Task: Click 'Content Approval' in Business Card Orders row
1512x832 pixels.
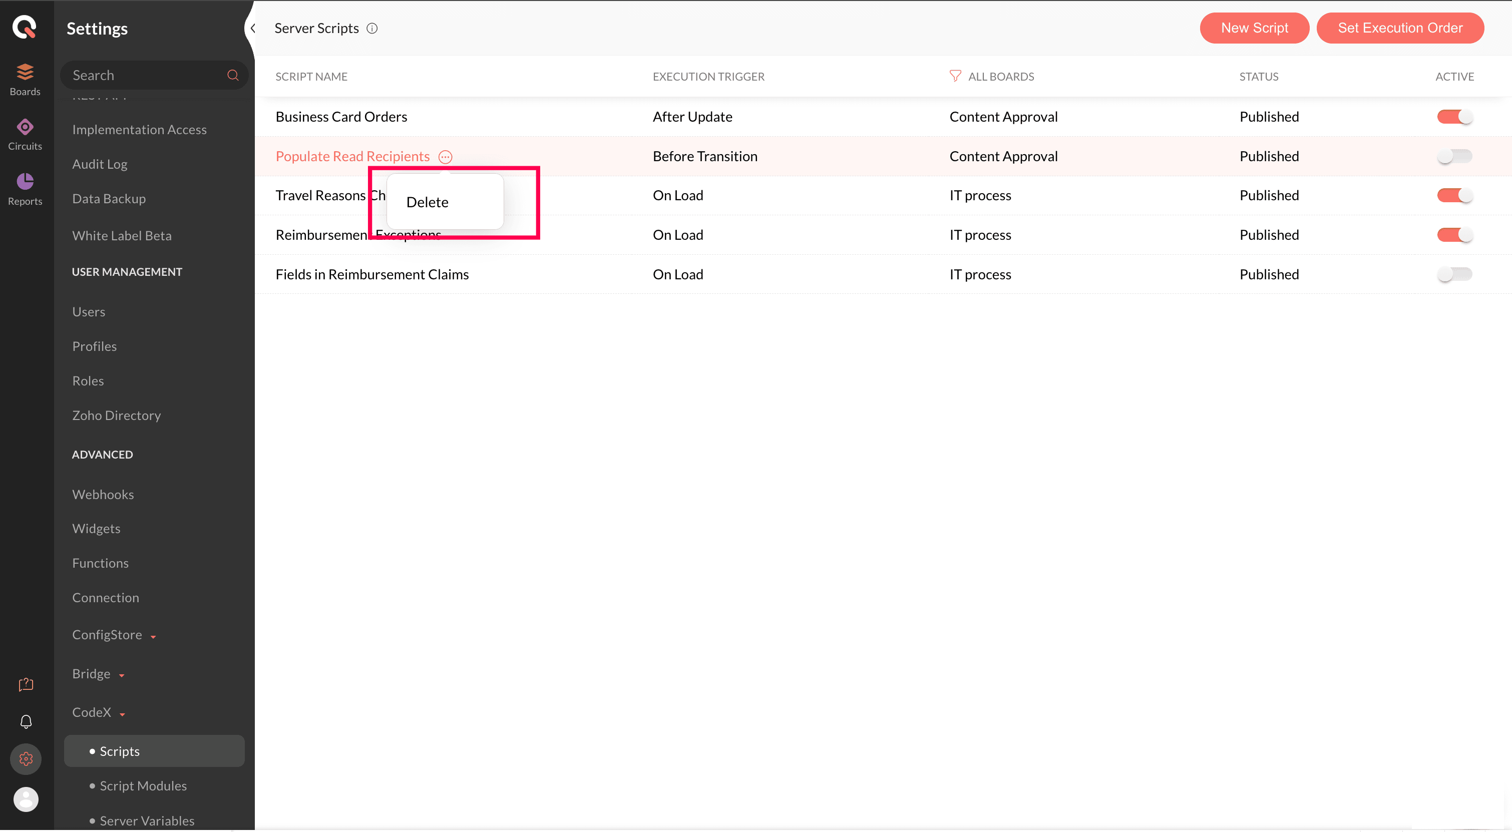Action: [x=1003, y=117]
